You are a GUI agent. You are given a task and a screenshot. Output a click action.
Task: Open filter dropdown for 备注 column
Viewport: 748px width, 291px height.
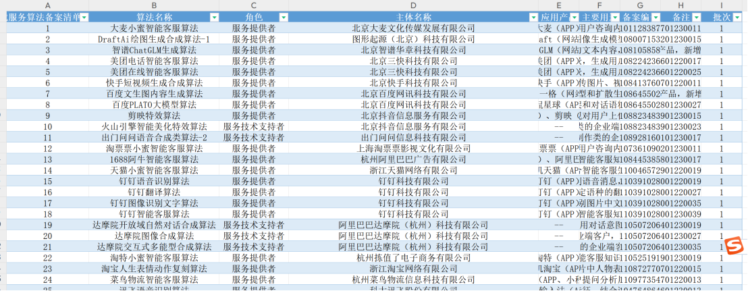(x=697, y=17)
